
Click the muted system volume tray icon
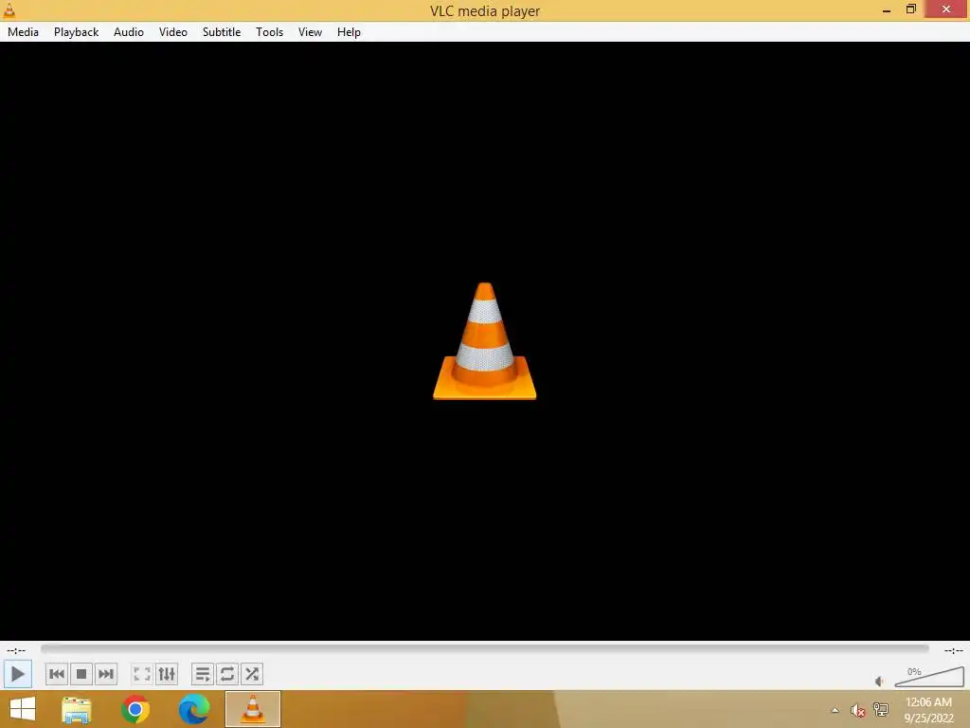tap(857, 710)
